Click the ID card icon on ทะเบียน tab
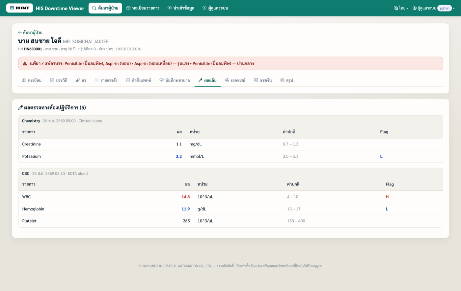Image resolution: width=461 pixels, height=291 pixels. [x=24, y=80]
